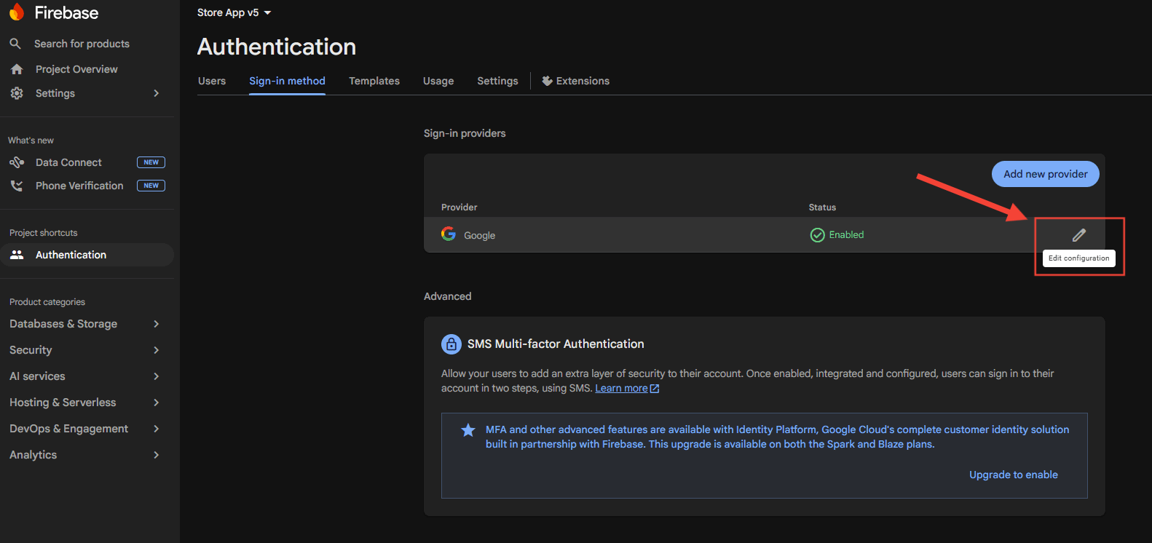
Task: Click the Firebase wordmark text
Action: click(66, 12)
